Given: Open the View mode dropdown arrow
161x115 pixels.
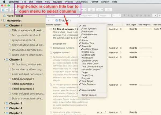Looking at the screenshot, I should 7,10.
